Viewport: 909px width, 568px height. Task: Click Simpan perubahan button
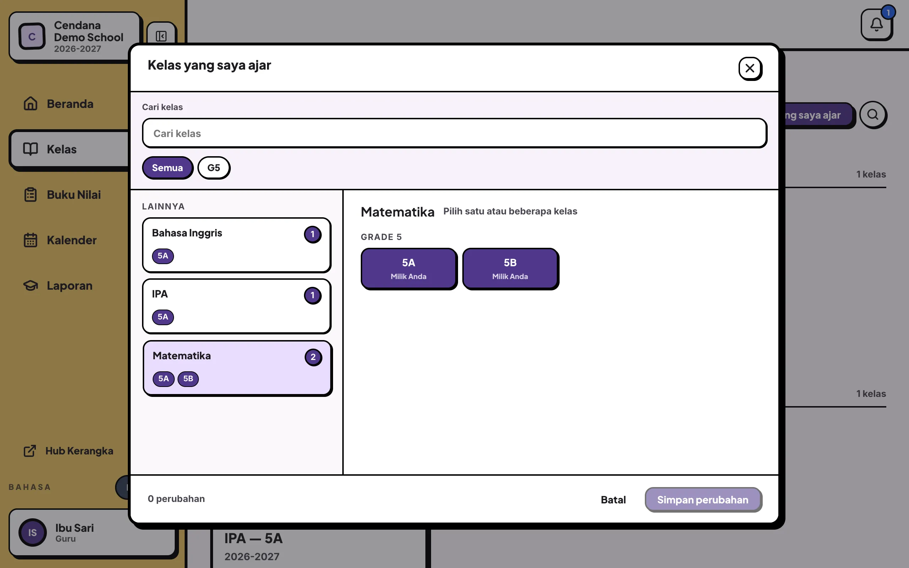703,499
